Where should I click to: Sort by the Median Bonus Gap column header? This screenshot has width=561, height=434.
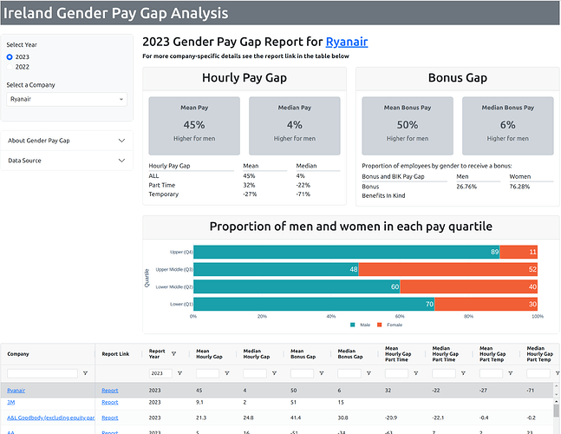pos(350,354)
